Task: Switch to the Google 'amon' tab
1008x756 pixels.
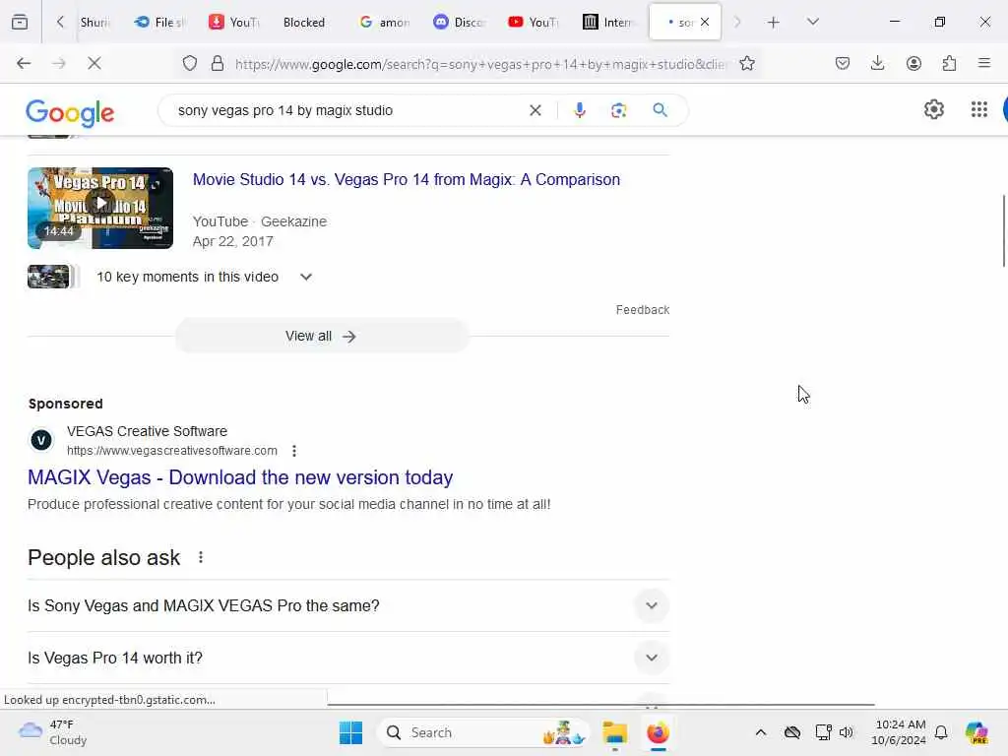Action: coord(385,22)
